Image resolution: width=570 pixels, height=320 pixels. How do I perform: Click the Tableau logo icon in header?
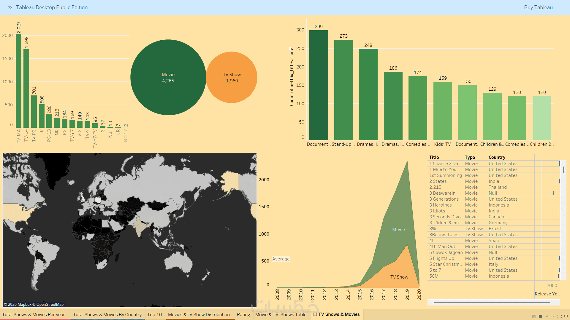point(10,7)
